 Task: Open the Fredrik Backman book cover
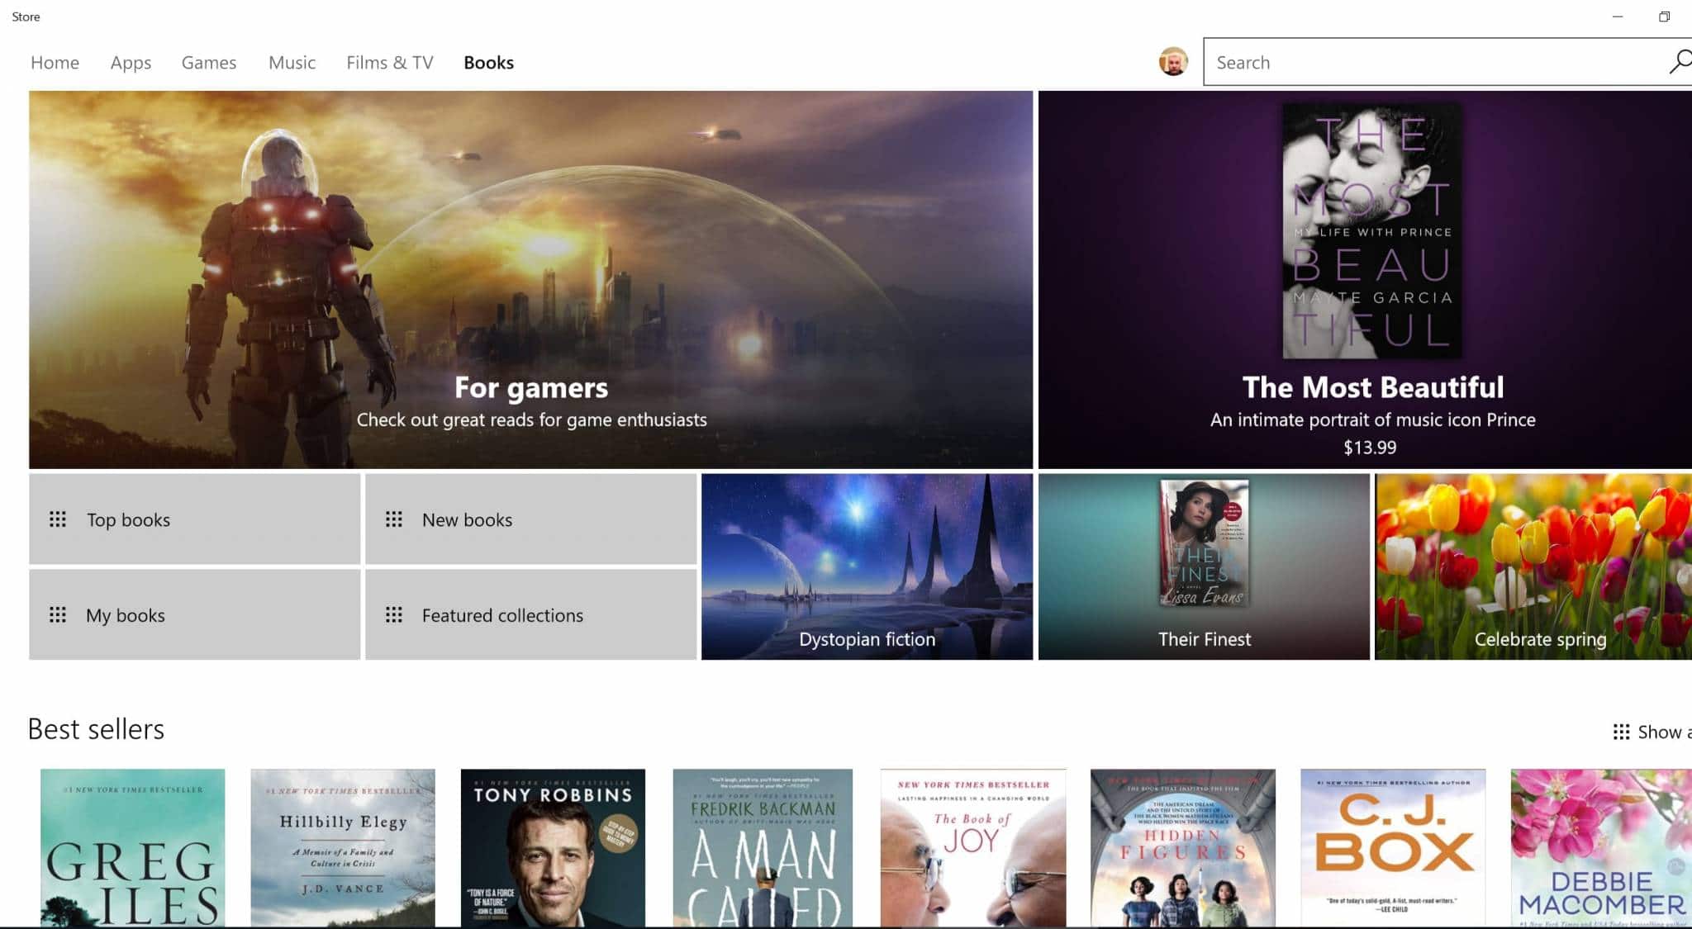[763, 848]
